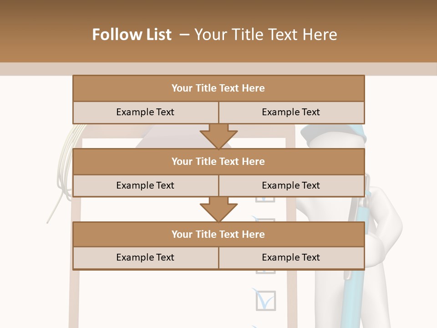Click the ticked checkbox near the slide bottom
Image resolution: width=437 pixels, height=328 pixels.
point(266,300)
